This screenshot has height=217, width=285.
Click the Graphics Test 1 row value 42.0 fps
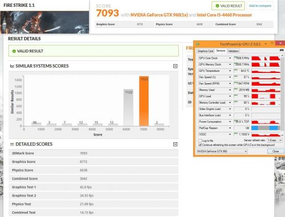[x=85, y=187]
